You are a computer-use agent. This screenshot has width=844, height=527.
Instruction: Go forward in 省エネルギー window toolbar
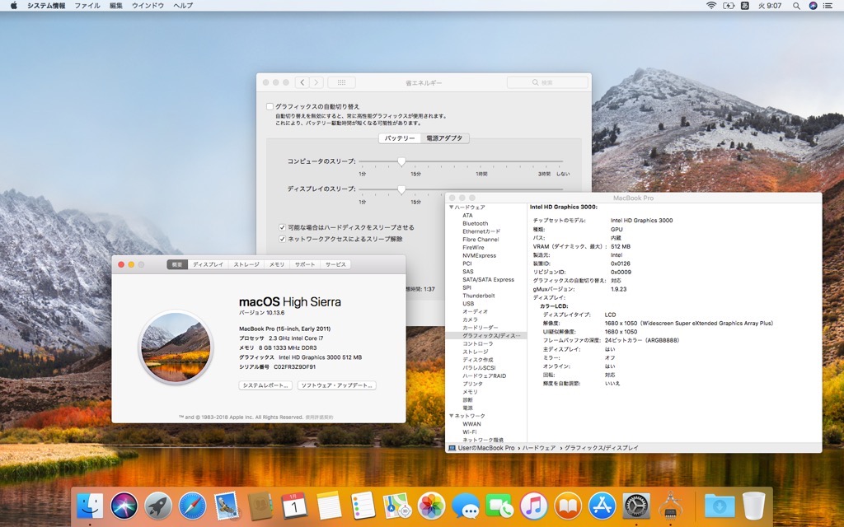[316, 82]
